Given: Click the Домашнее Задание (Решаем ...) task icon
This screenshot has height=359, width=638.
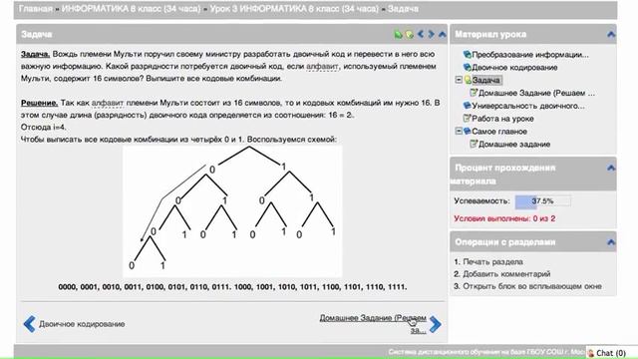Looking at the screenshot, I should (474, 93).
